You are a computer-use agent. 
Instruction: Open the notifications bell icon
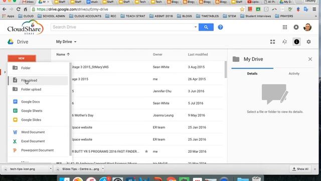pyautogui.click(x=296, y=27)
